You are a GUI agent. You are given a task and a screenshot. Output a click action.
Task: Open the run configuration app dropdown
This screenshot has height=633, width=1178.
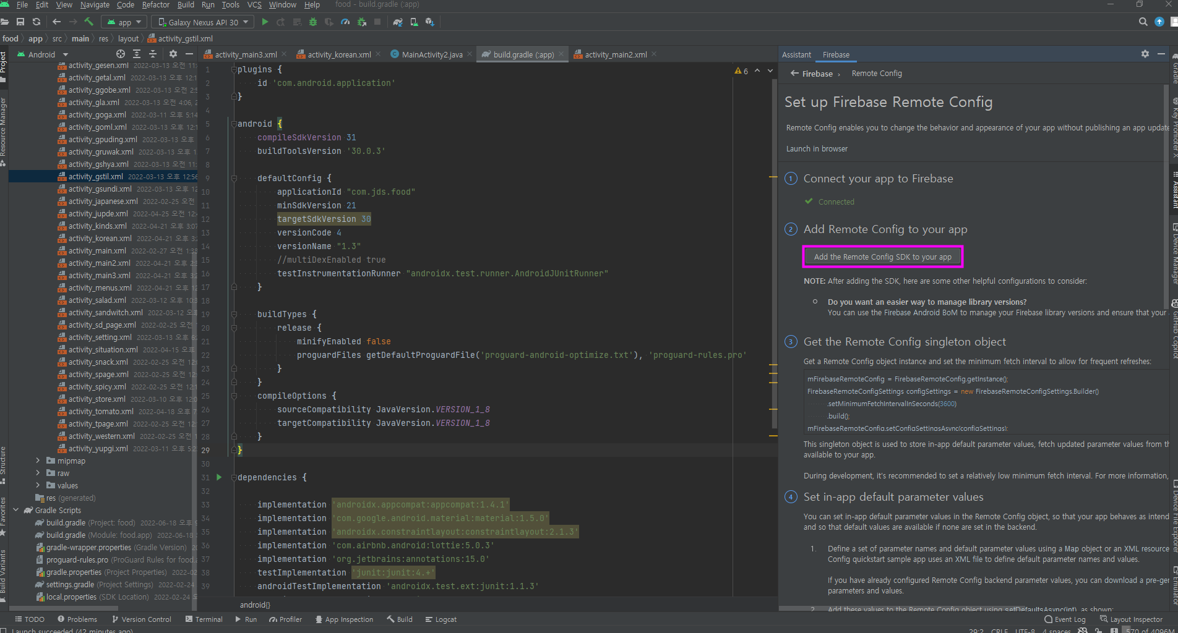tap(125, 22)
